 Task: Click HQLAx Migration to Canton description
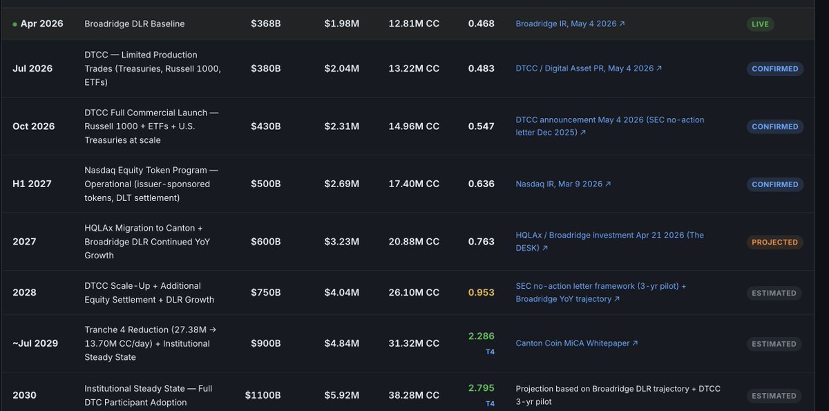[x=147, y=242]
